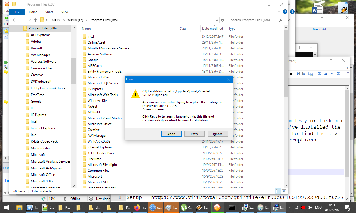Click the move-to-bottom arrow icon
356x213 pixels.
(338, 74)
